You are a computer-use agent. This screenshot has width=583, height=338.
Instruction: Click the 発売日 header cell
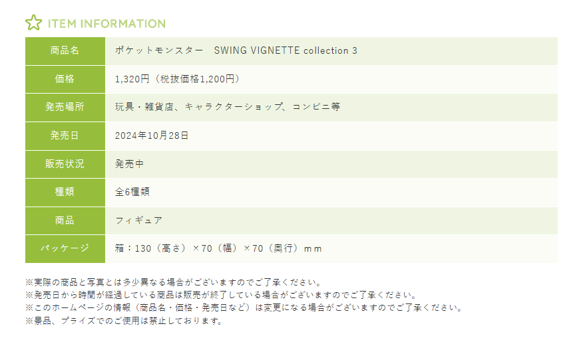click(65, 135)
